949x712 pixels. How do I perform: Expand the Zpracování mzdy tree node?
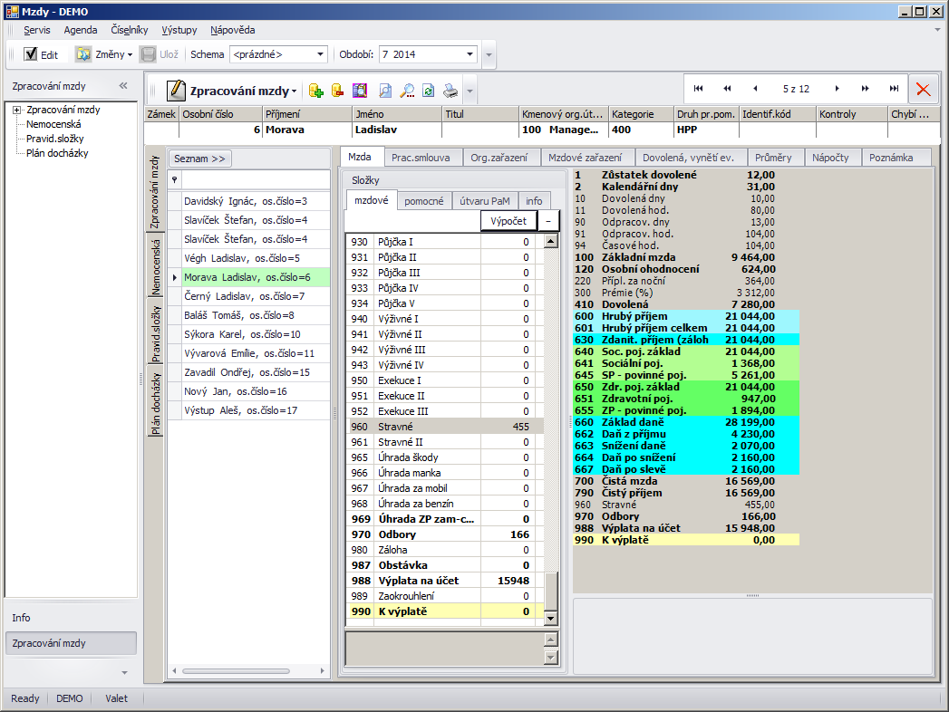17,111
